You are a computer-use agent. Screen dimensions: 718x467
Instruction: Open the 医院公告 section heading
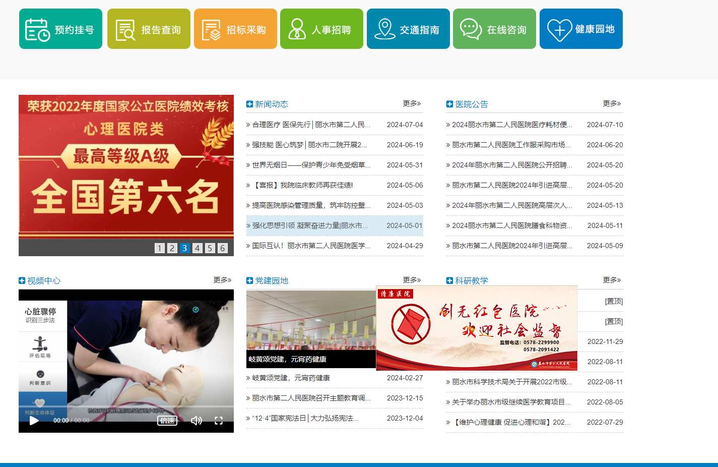(x=472, y=104)
